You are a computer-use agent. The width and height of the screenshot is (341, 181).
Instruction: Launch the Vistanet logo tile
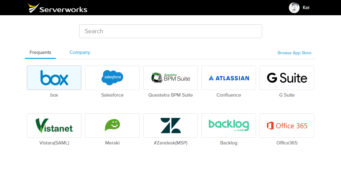[x=54, y=126]
